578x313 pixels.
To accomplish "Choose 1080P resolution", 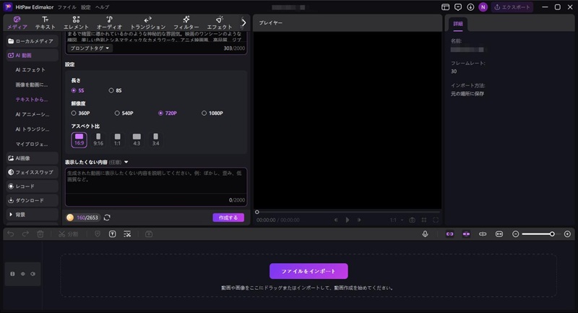I will tap(212, 113).
